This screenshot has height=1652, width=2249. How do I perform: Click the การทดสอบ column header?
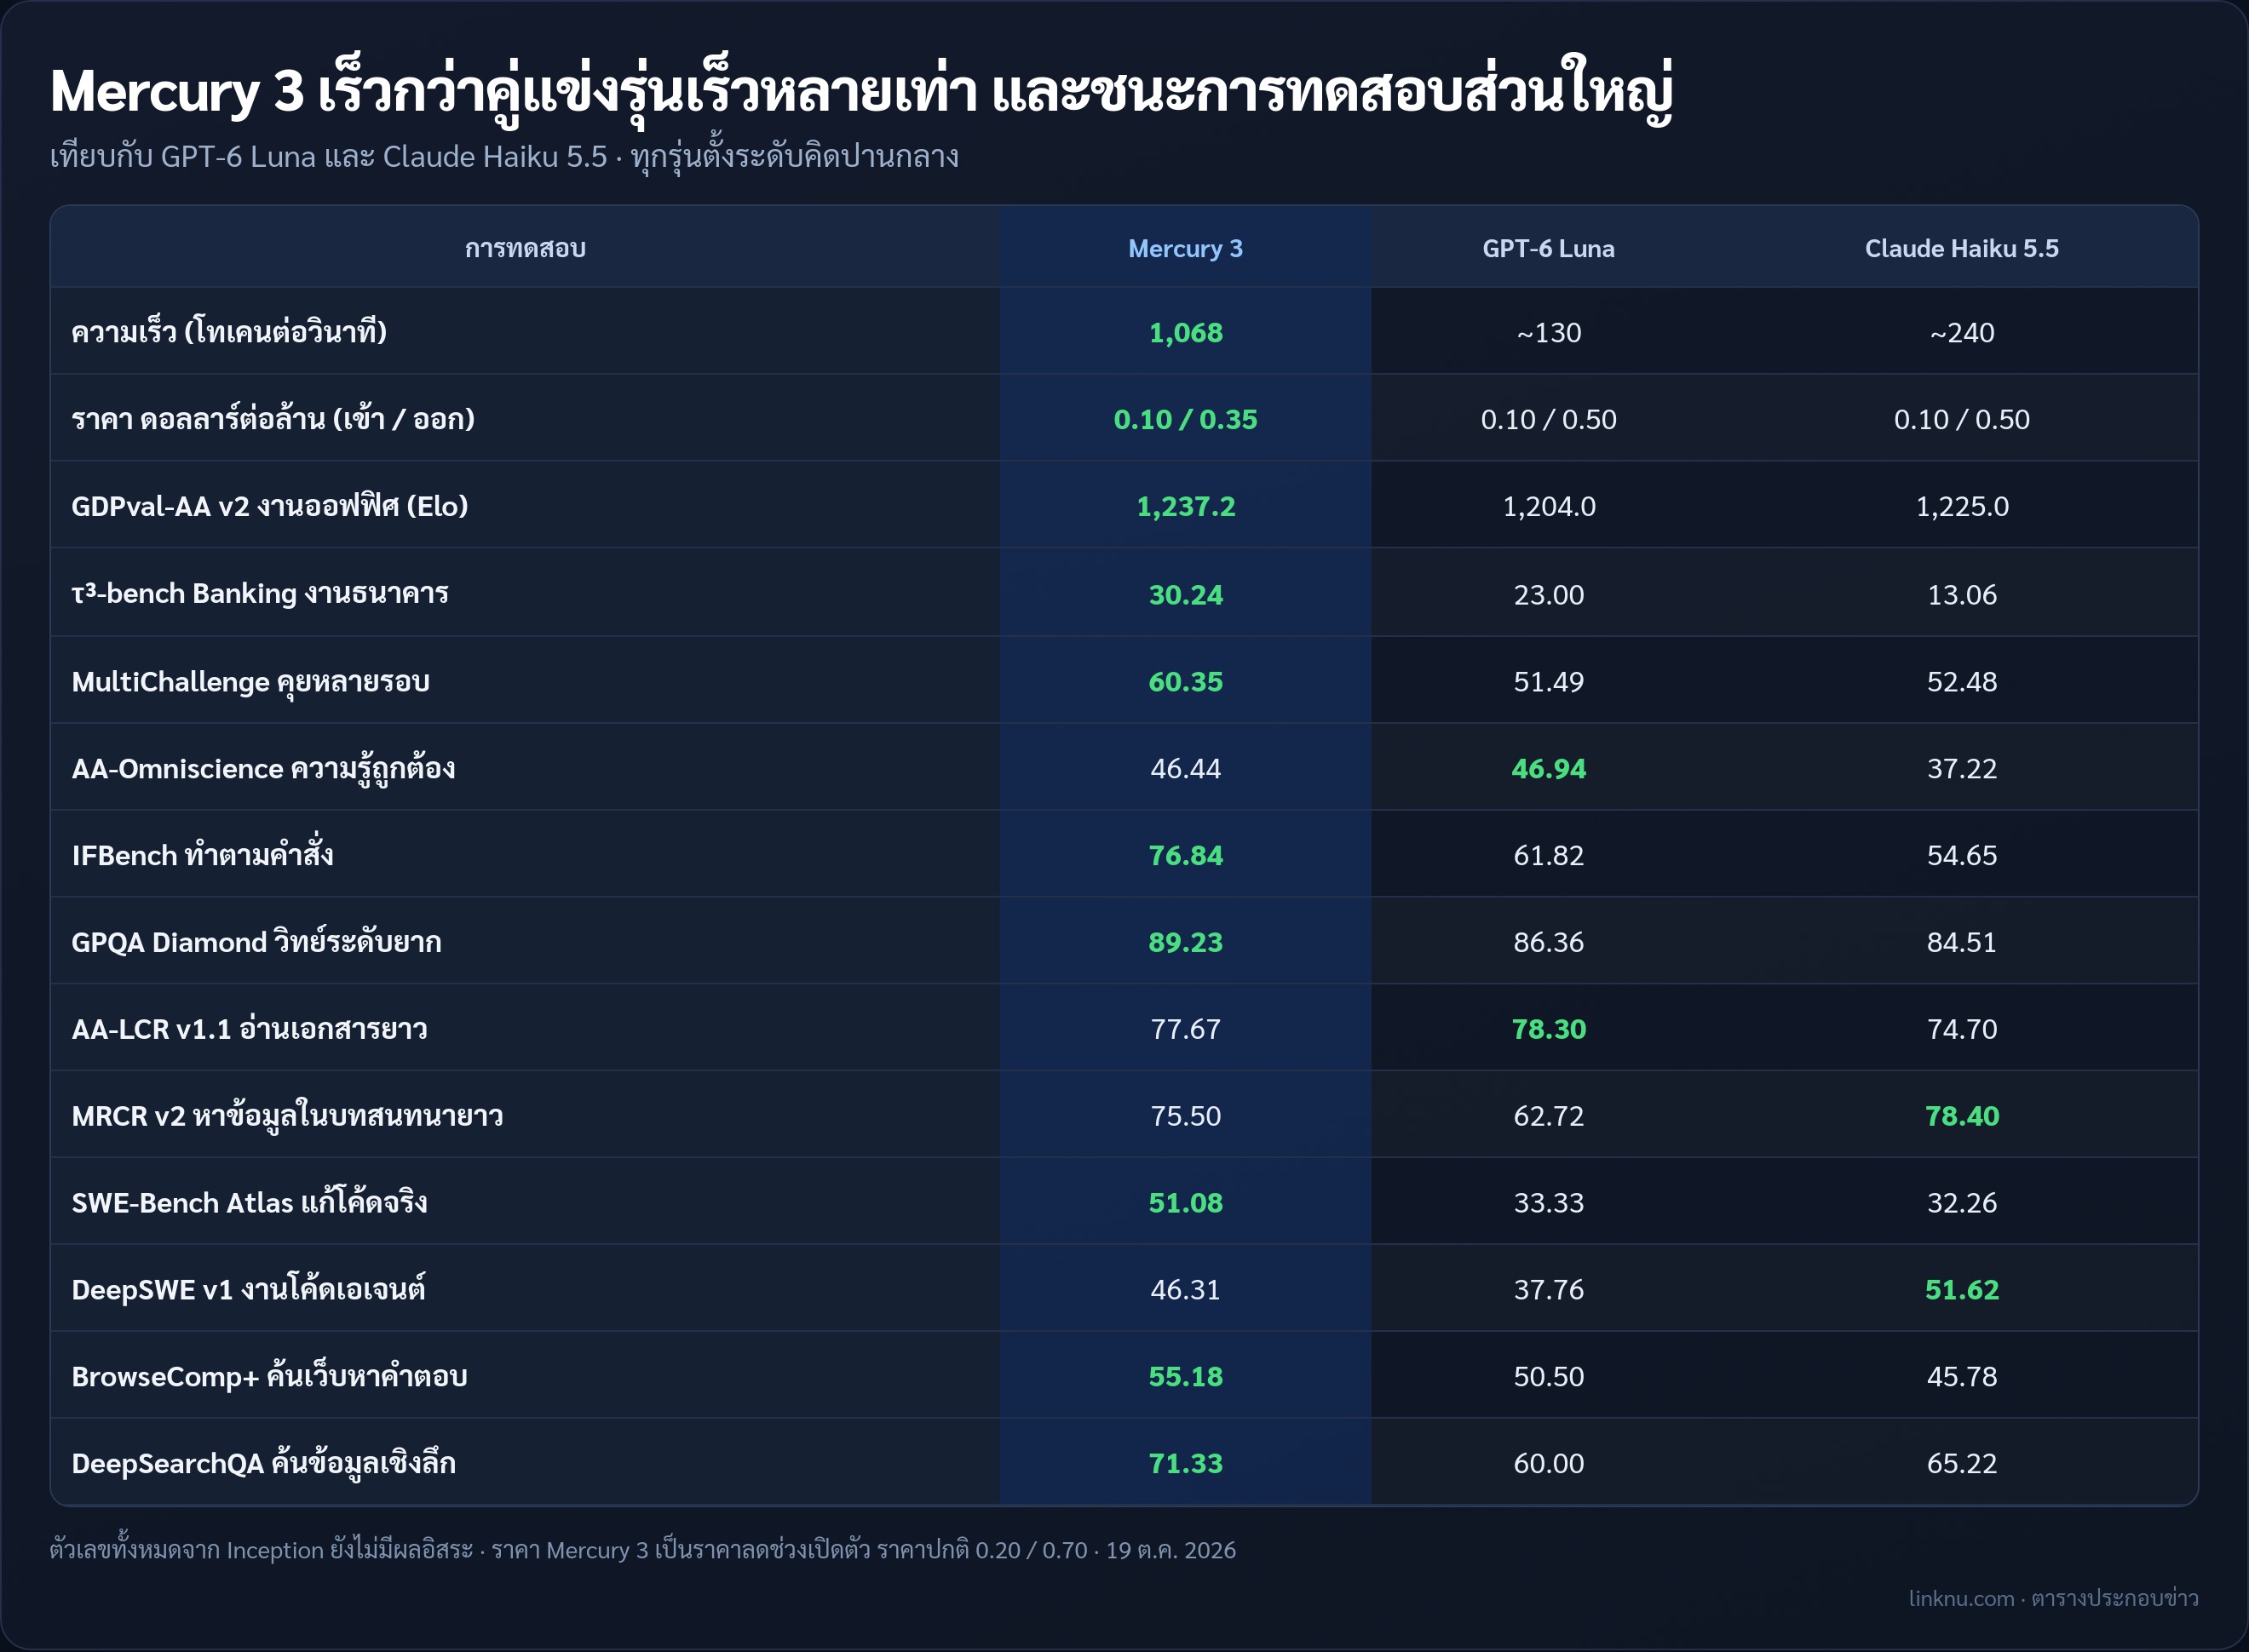tap(526, 248)
